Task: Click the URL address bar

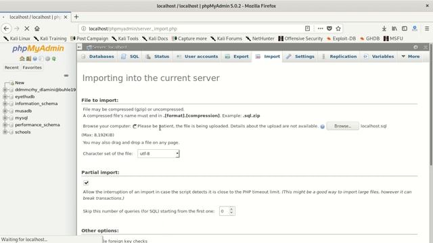Action: (193, 28)
